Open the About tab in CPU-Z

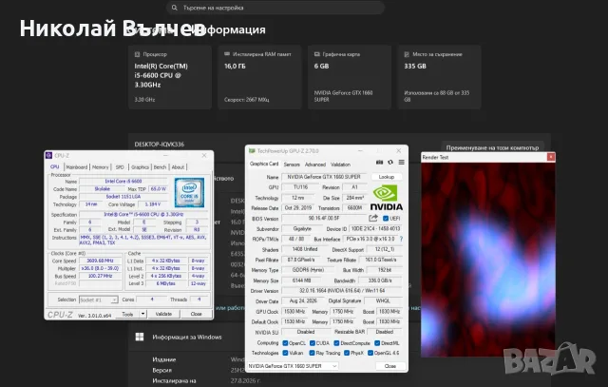(x=178, y=167)
